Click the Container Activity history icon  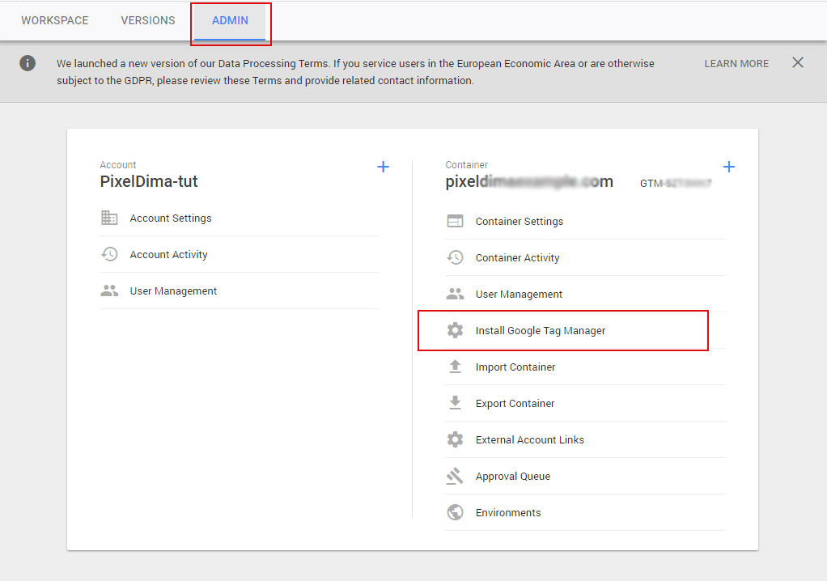click(x=455, y=257)
